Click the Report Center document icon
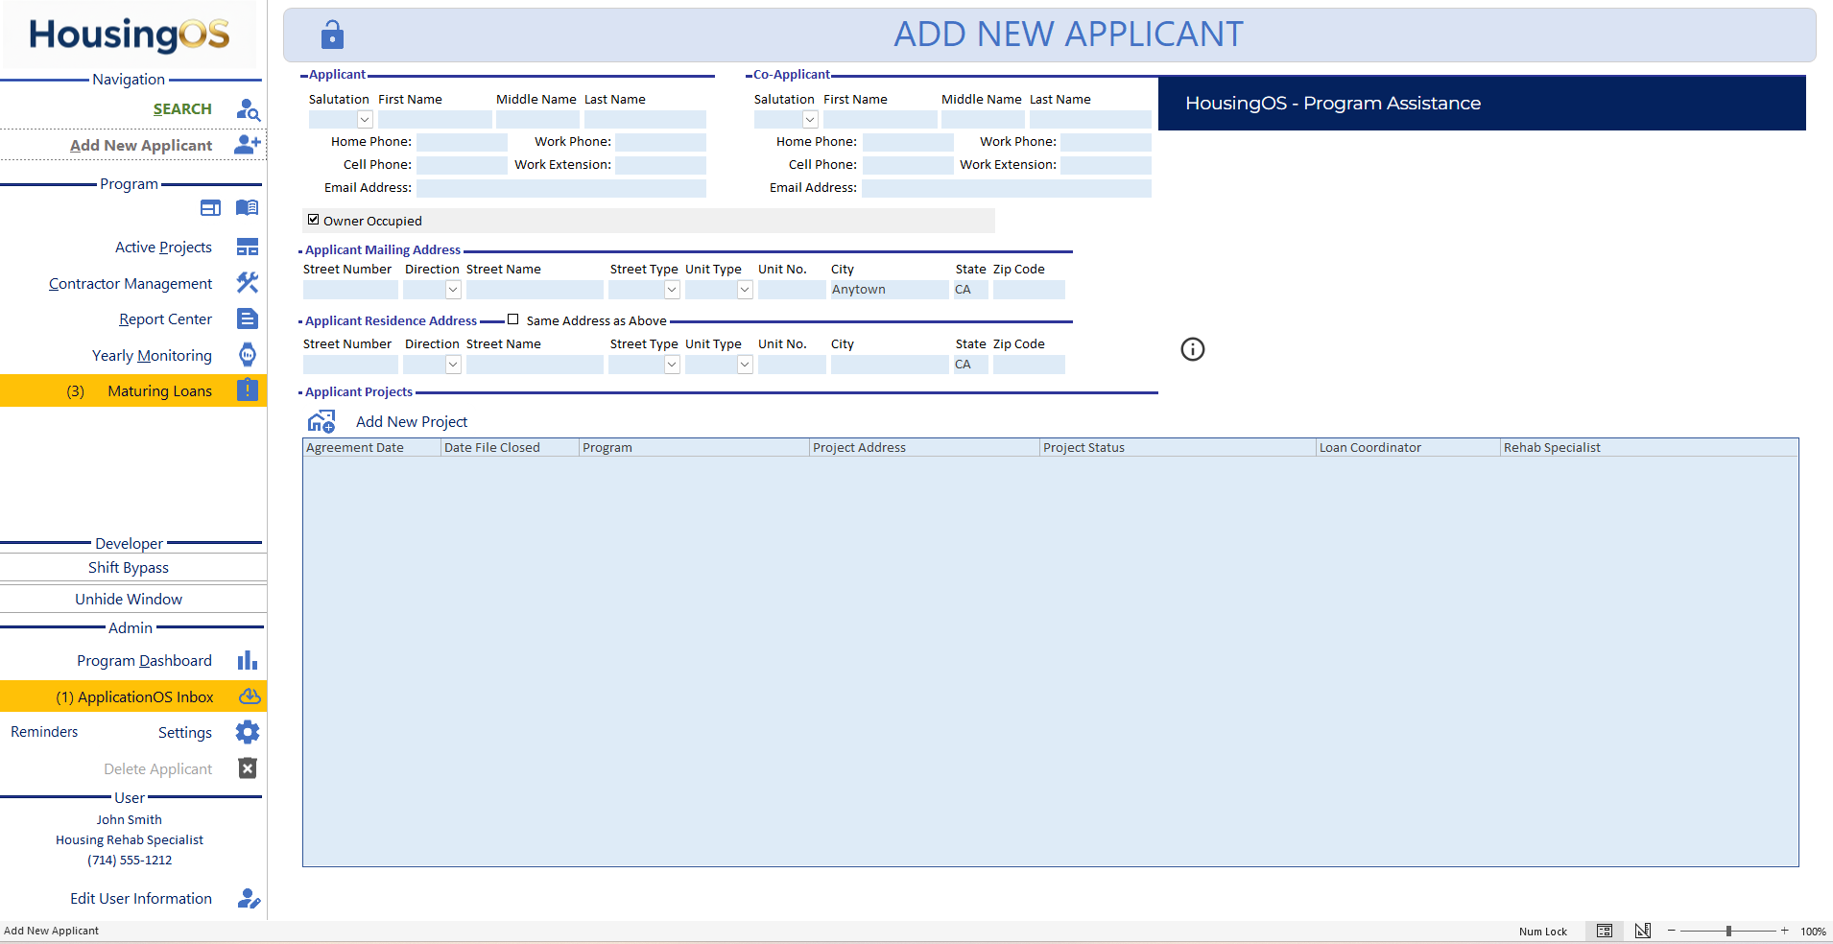Screen dimensions: 1833x944 [x=248, y=319]
